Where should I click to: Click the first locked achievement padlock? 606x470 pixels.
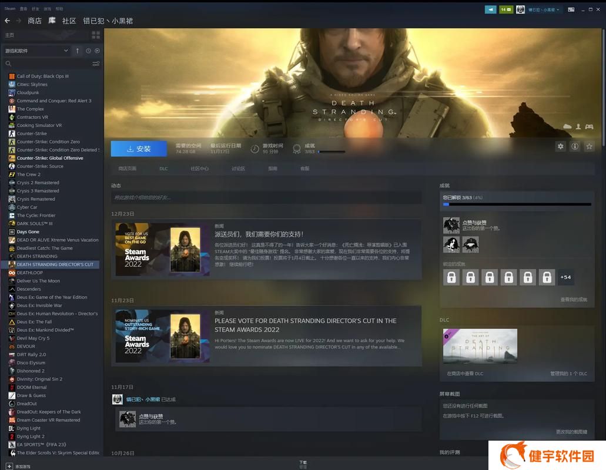tap(451, 277)
